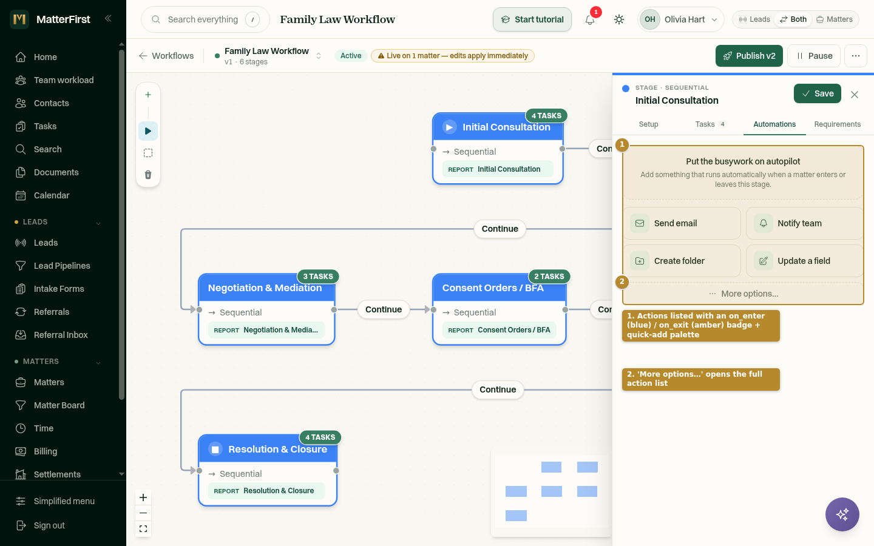Open Referral Inbox
Screen dimensions: 874x546
point(61,335)
